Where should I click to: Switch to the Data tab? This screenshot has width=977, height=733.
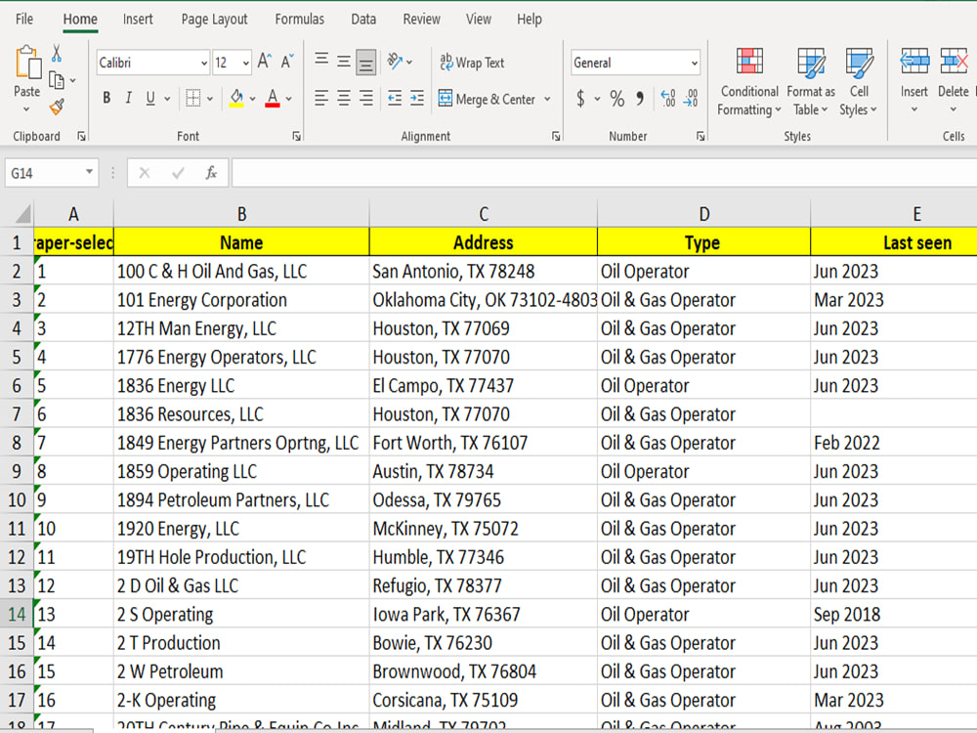[363, 20]
